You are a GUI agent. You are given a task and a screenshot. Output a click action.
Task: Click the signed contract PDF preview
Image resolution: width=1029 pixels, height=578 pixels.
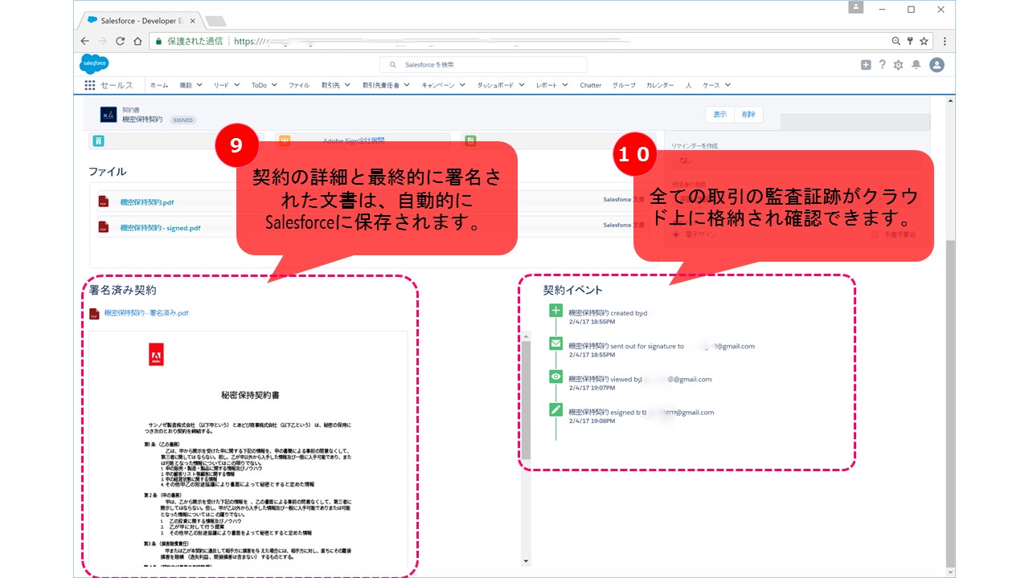point(248,450)
